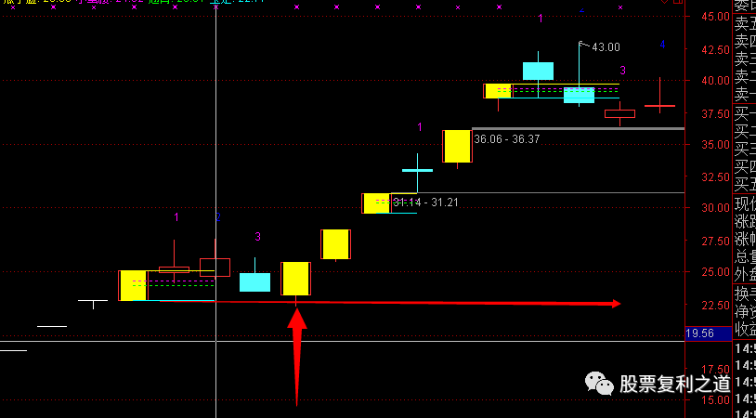756x418 pixels.
Task: Click the large red upward arrow annotation
Action: pos(296,357)
